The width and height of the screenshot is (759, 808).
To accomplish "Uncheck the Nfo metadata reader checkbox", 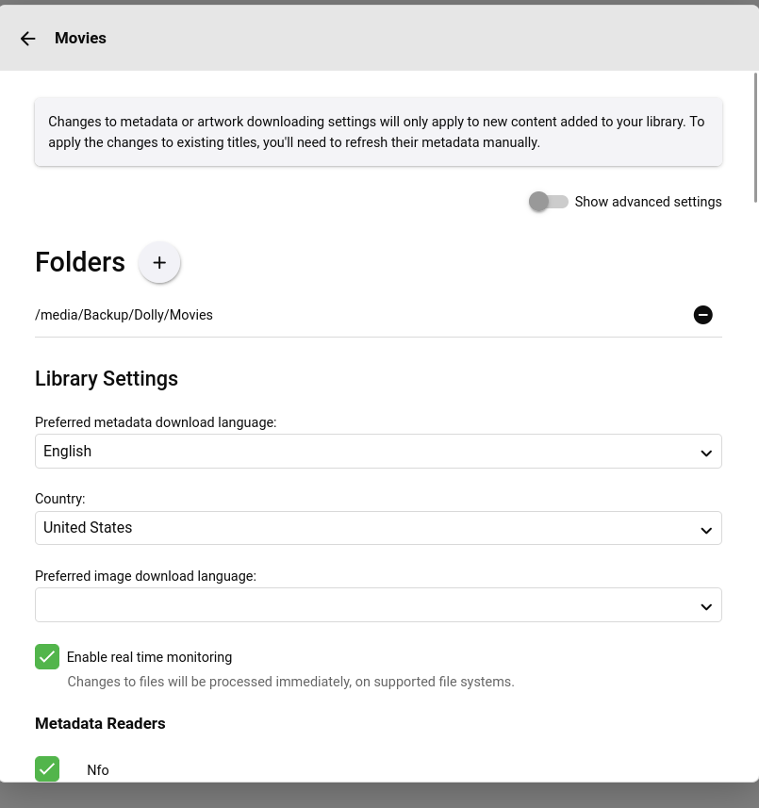I will [47, 768].
